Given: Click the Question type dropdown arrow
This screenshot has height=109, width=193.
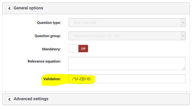Looking at the screenshot, I should [183, 23].
